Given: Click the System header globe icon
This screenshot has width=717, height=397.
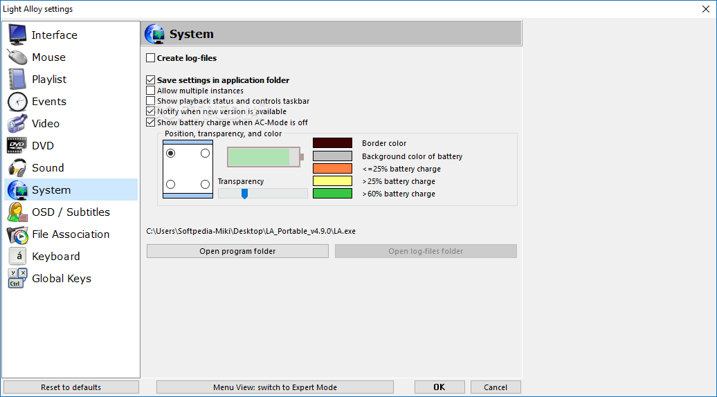Looking at the screenshot, I should coord(154,35).
